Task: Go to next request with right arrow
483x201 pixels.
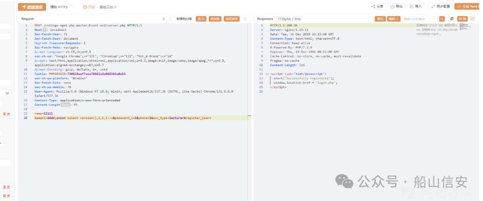Action: click(x=170, y=19)
